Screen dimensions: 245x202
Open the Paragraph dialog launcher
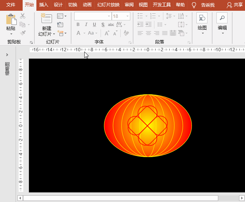pos(189,42)
